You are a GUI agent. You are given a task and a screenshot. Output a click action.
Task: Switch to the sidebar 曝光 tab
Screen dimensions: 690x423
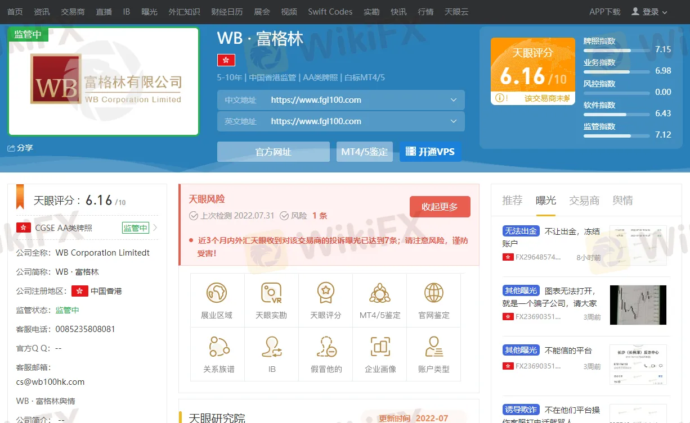pyautogui.click(x=546, y=201)
